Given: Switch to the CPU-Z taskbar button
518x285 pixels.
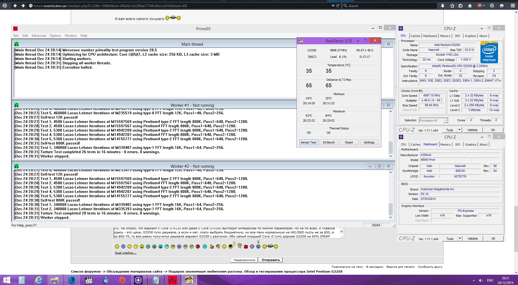Looking at the screenshot, I should (x=138, y=280).
